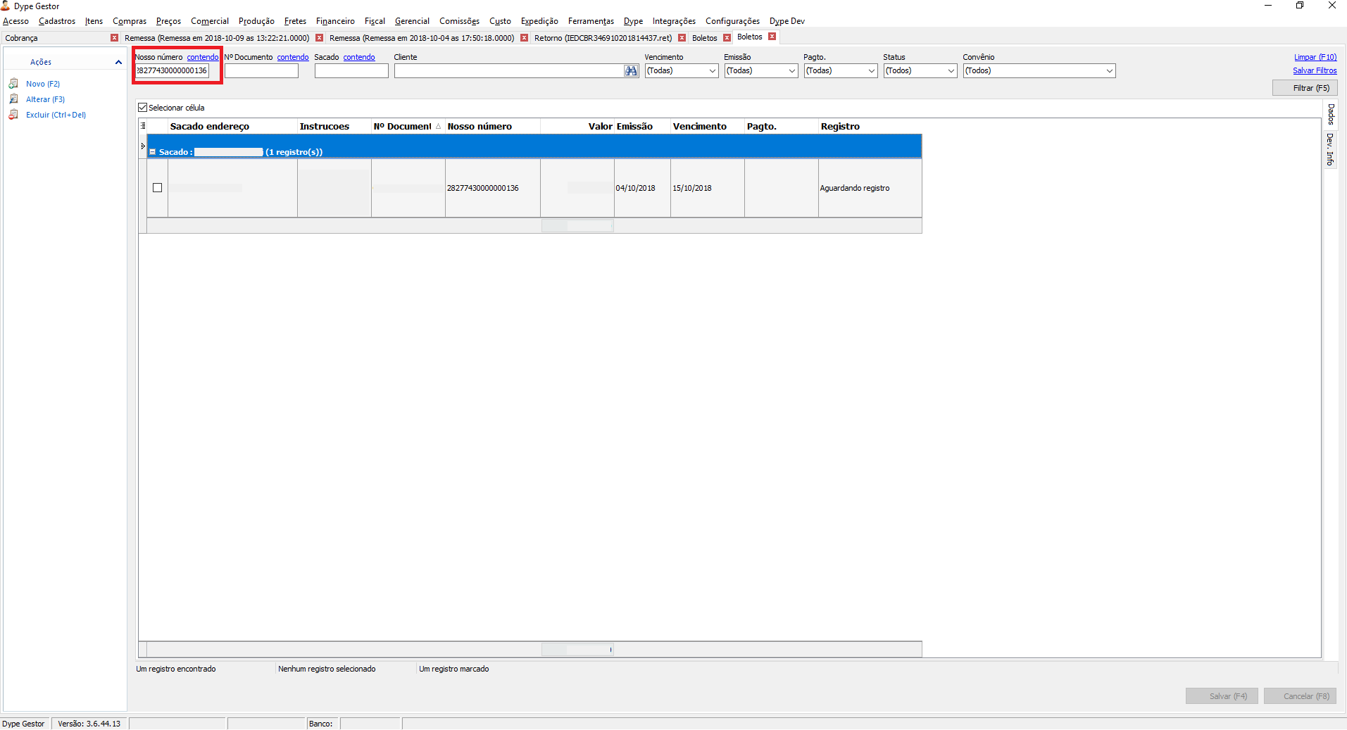Open the vertical Dev. Info side tab
This screenshot has width=1347, height=730.
1330,149
